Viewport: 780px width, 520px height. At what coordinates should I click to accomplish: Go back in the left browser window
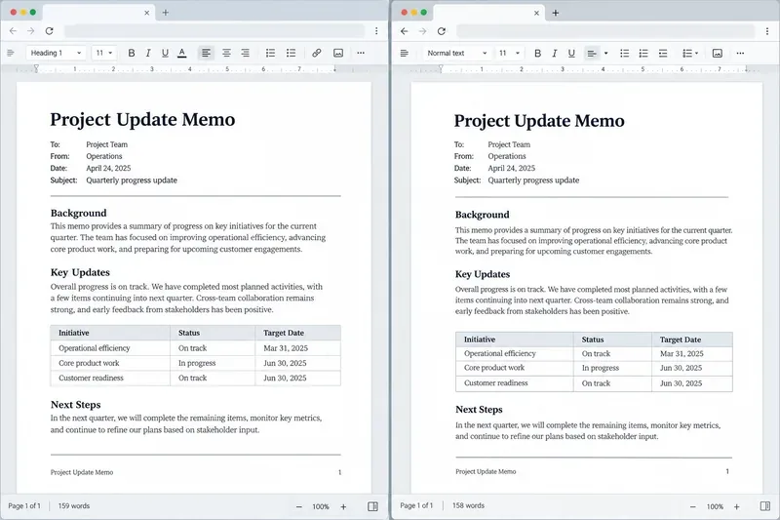pyautogui.click(x=13, y=31)
